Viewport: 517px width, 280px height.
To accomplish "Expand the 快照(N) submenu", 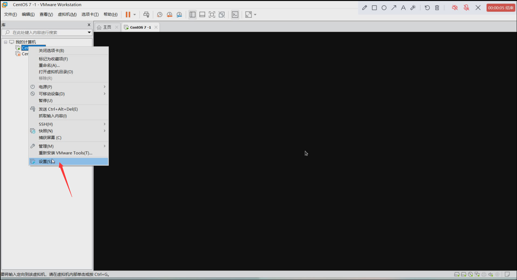I will pyautogui.click(x=68, y=131).
